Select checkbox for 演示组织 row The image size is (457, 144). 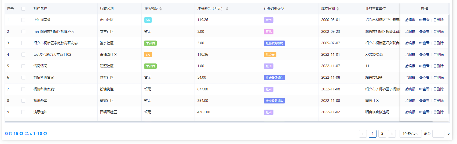pyautogui.click(x=23, y=112)
